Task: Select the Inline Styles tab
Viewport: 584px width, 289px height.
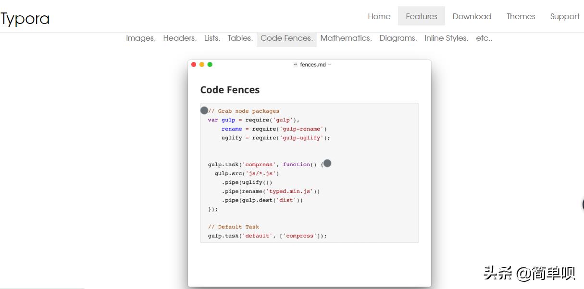Action: 446,38
